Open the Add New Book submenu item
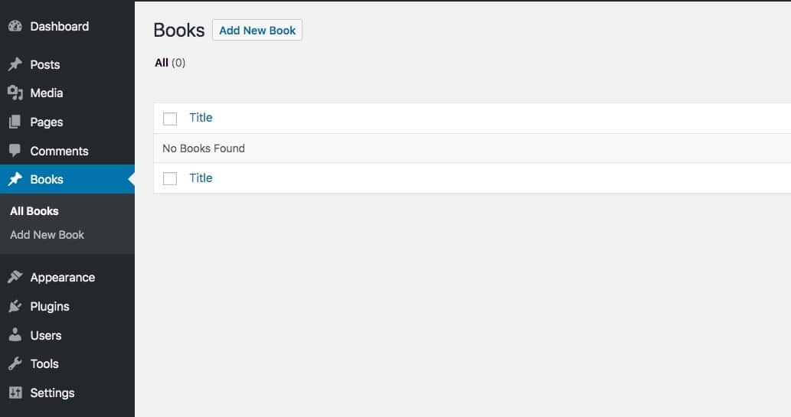This screenshot has height=417, width=791. pos(47,235)
